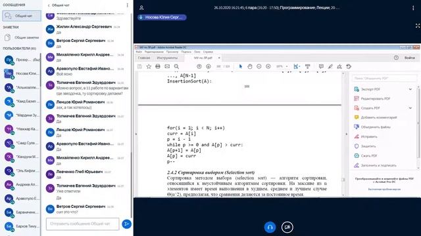Click the email envelope icon in Acrobat

(167, 67)
